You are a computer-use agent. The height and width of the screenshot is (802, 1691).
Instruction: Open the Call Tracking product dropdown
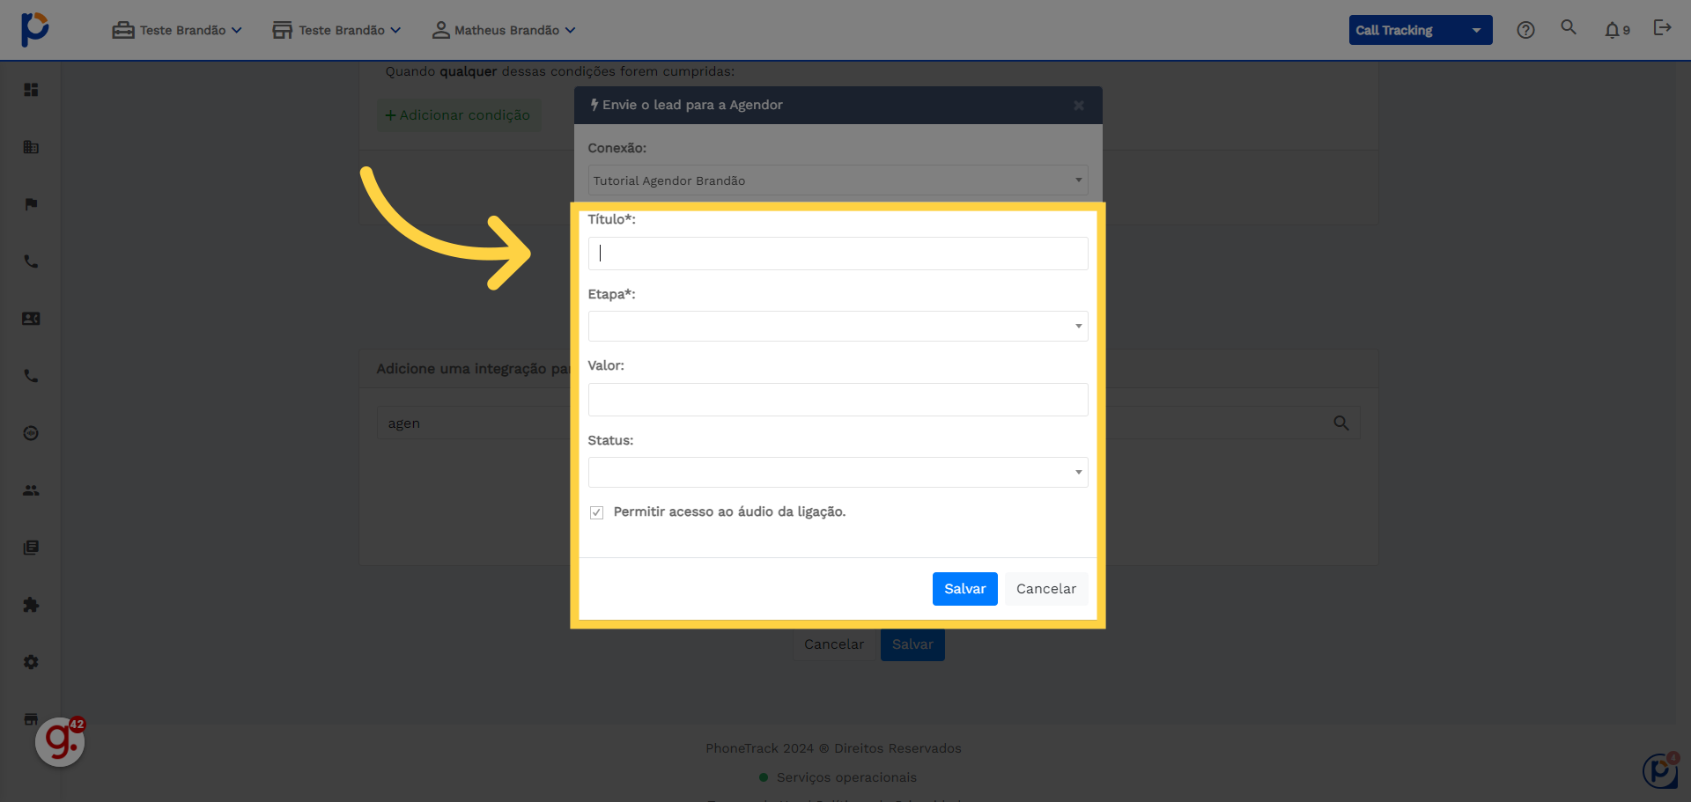(1420, 30)
